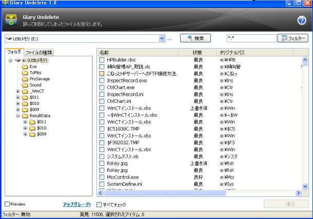
Task: Select the ToMss folder icon
Action: [25, 73]
